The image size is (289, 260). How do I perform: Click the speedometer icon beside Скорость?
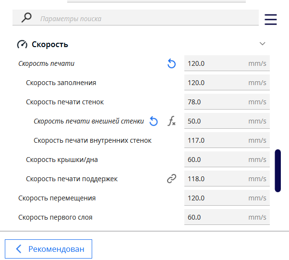click(22, 44)
